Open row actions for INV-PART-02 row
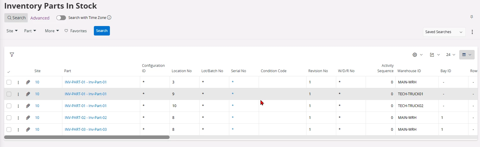The width and height of the screenshot is (480, 147). [x=18, y=118]
